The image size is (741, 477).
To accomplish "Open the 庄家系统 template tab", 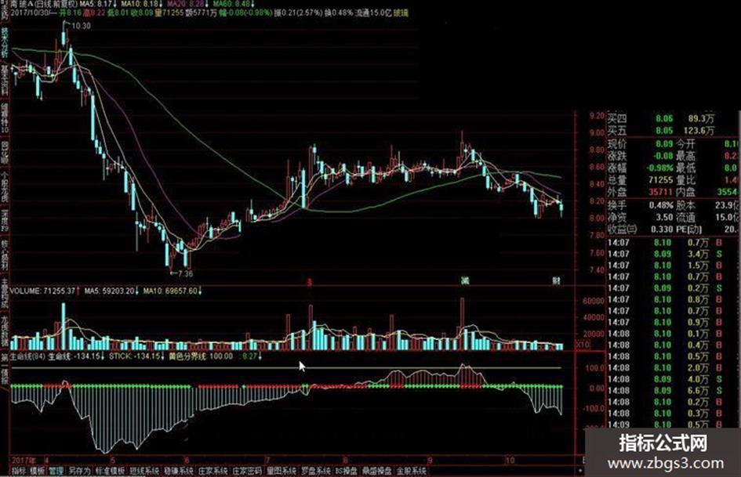I will pos(212,471).
